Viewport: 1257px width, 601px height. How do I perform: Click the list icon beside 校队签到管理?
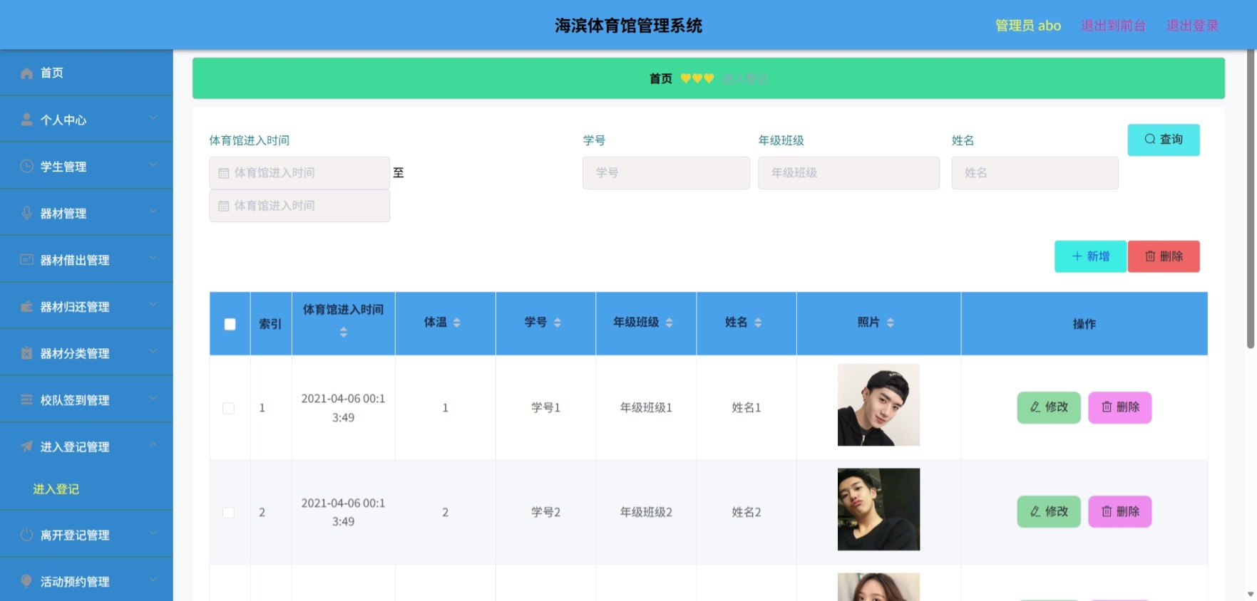pyautogui.click(x=26, y=400)
